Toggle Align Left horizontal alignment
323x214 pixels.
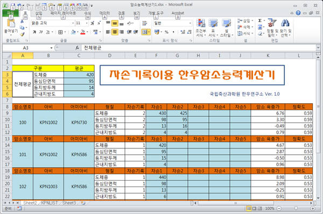click(108, 32)
